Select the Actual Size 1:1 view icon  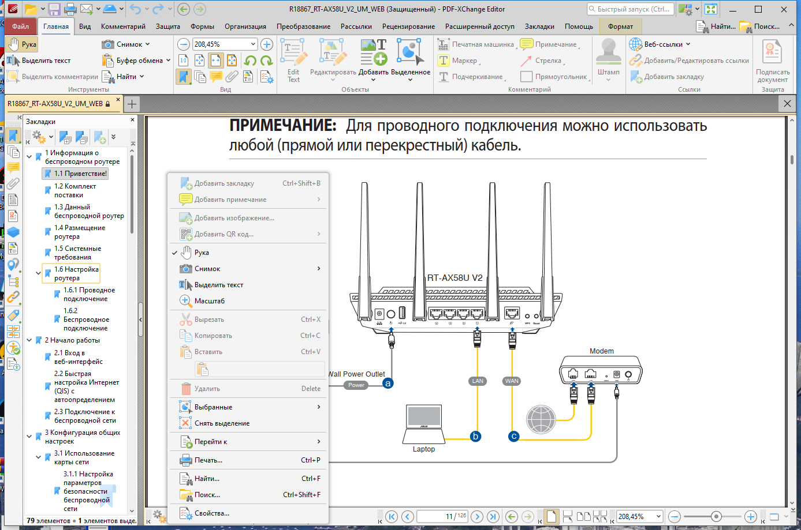183,61
